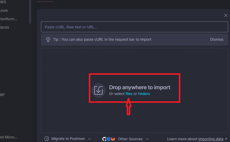Click the GitHub icon near Other Sources

(104, 139)
